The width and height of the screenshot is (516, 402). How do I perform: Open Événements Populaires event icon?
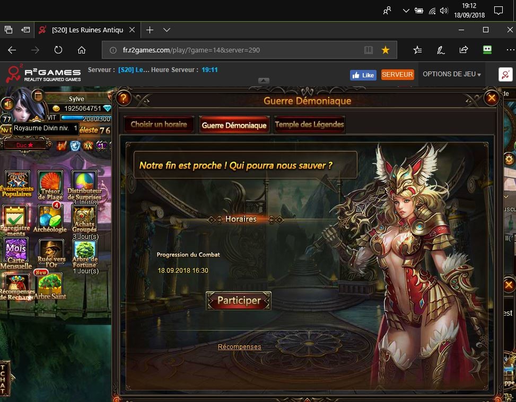click(17, 183)
